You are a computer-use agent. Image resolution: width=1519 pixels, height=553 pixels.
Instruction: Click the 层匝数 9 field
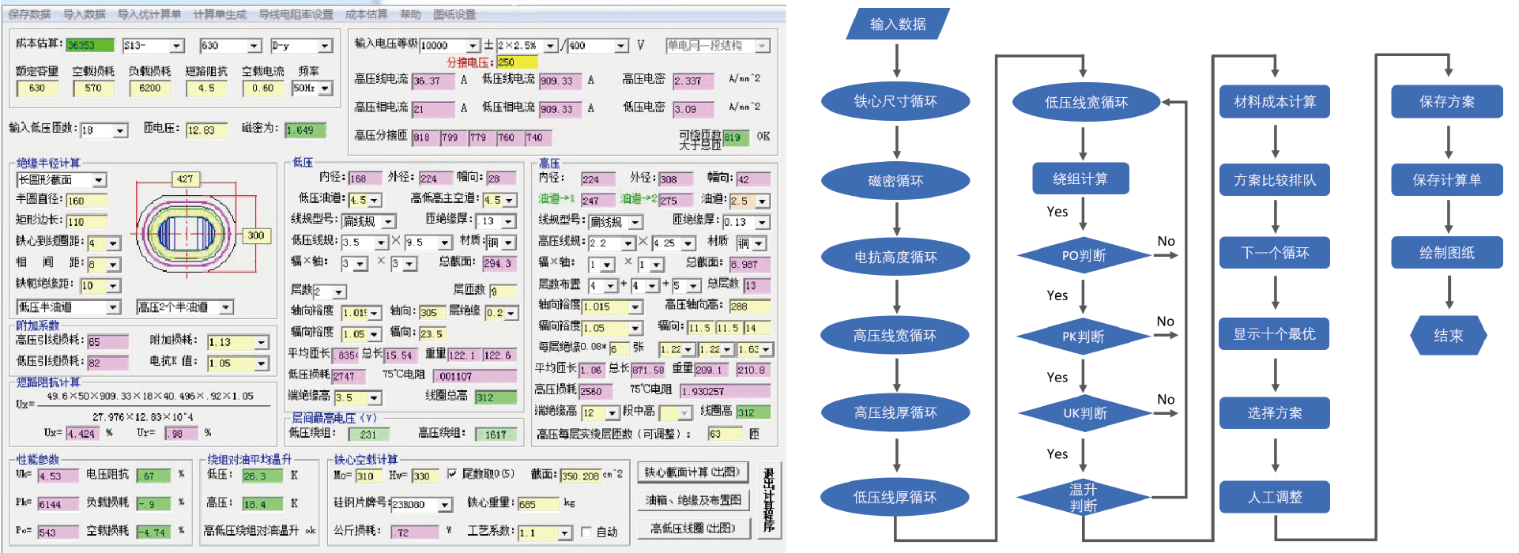click(503, 292)
